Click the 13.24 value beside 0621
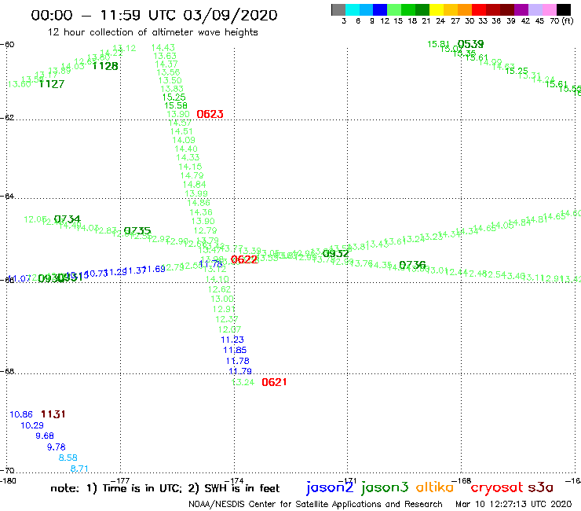581x511 pixels. pos(243,383)
